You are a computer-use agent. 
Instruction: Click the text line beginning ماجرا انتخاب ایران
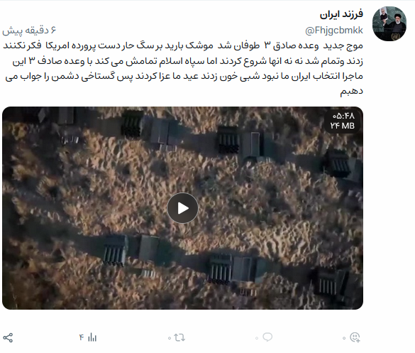click(x=184, y=76)
